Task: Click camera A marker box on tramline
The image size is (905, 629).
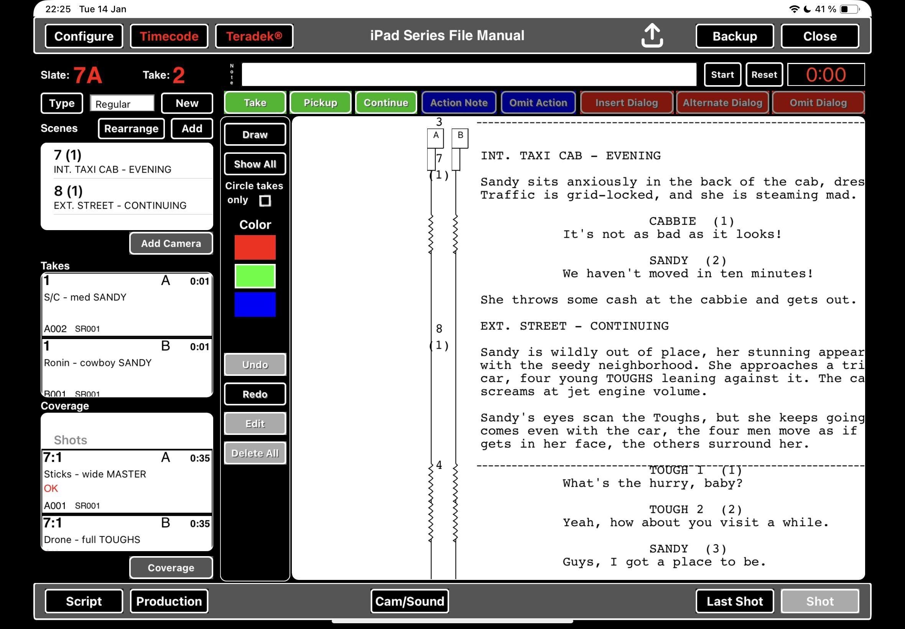Action: point(435,138)
